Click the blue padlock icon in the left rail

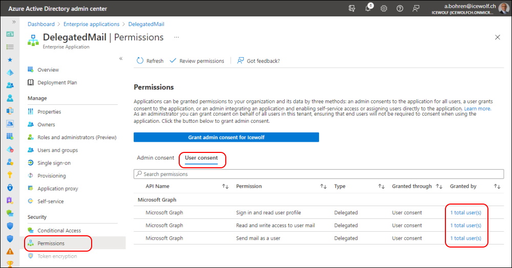pos(10,188)
